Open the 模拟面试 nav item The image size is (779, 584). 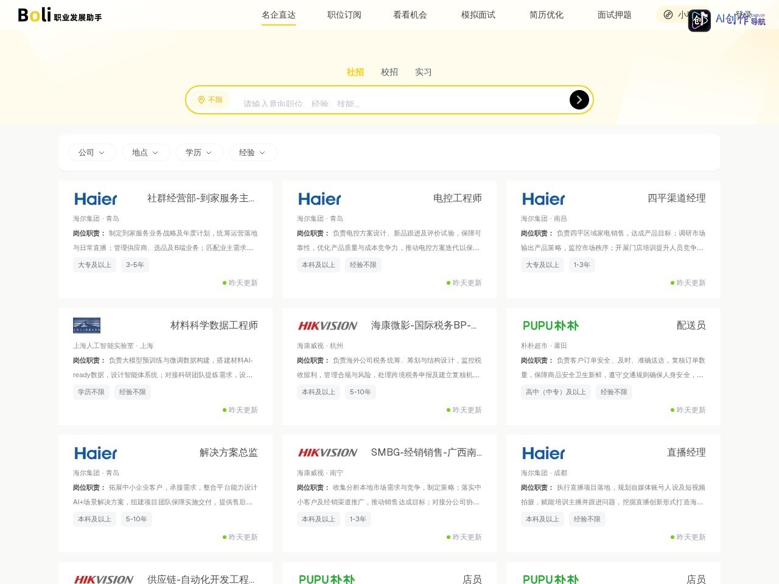478,15
